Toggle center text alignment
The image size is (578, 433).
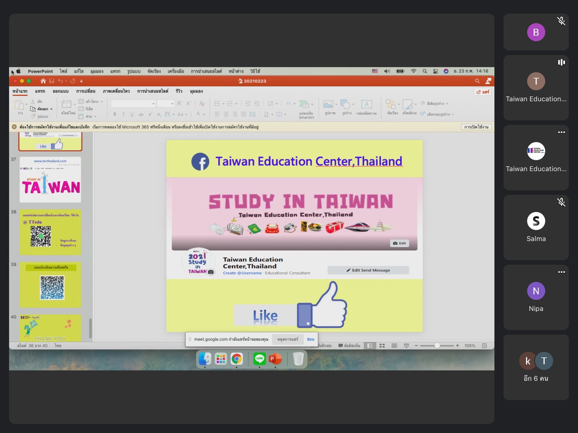226,114
